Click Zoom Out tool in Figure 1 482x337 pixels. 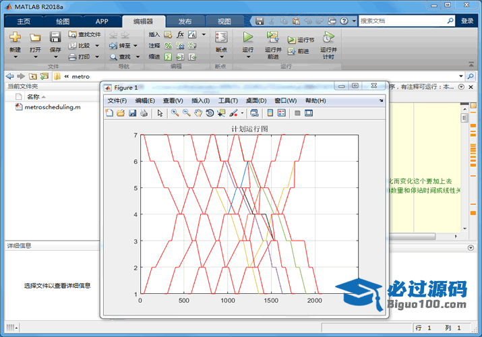click(x=187, y=113)
